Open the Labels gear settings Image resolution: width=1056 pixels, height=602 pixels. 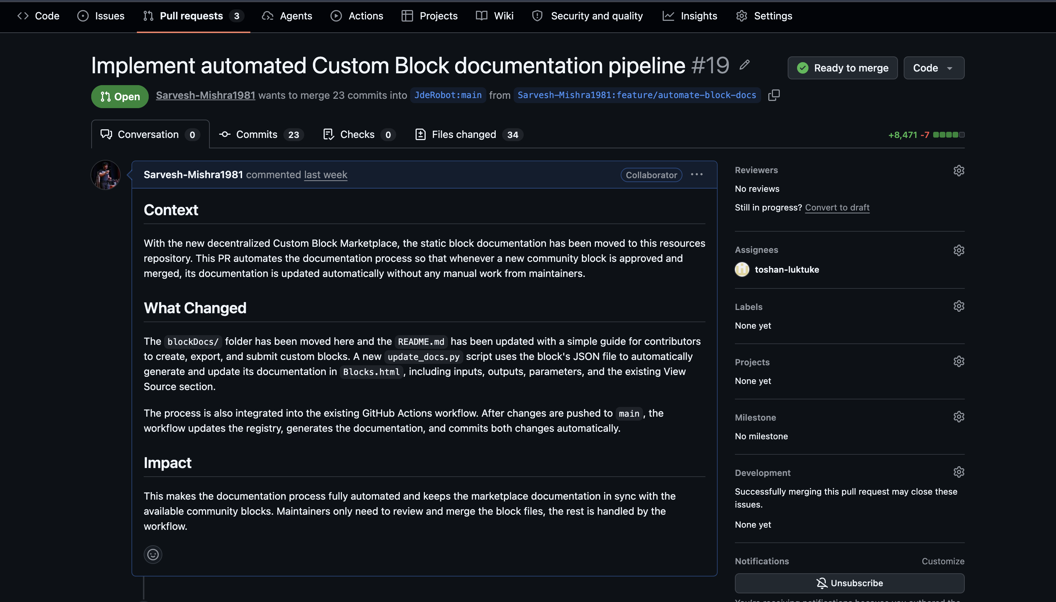pos(959,306)
